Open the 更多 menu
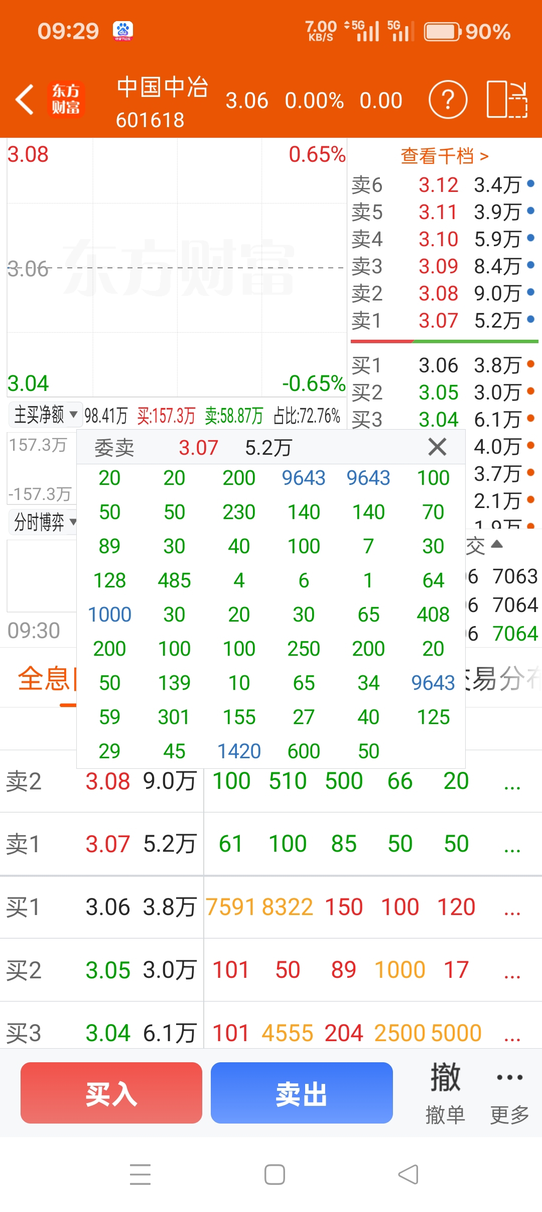Viewport: 542px width, 1212px height. [509, 1093]
